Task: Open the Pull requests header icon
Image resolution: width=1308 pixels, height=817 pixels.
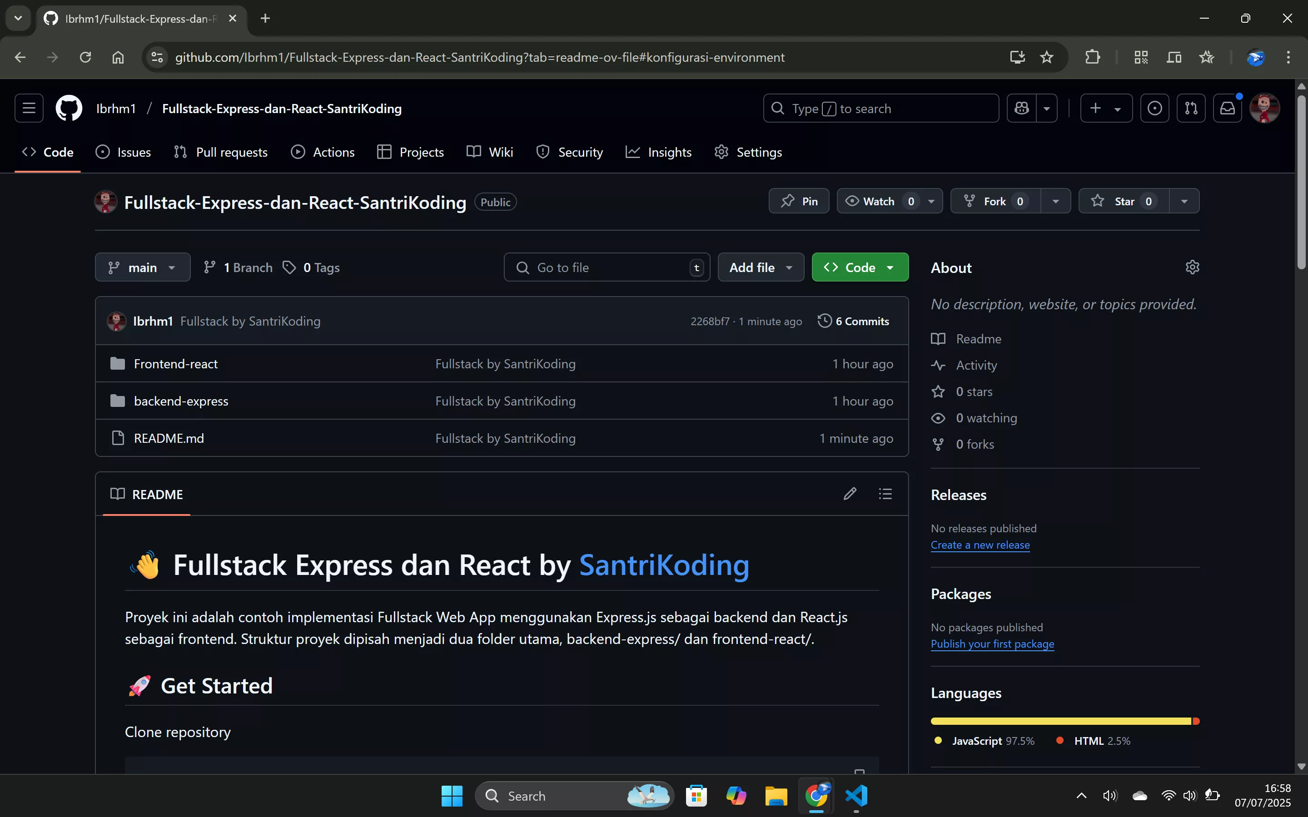Action: 1191,108
